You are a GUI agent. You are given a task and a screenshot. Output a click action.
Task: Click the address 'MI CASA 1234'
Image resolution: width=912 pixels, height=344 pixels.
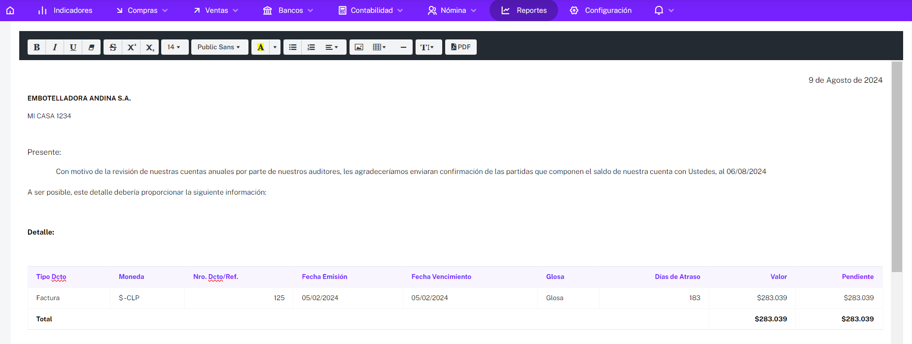(x=49, y=116)
